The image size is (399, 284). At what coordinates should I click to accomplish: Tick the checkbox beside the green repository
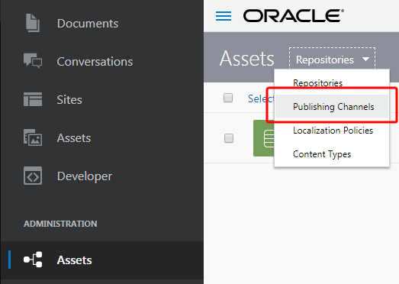[x=229, y=138]
